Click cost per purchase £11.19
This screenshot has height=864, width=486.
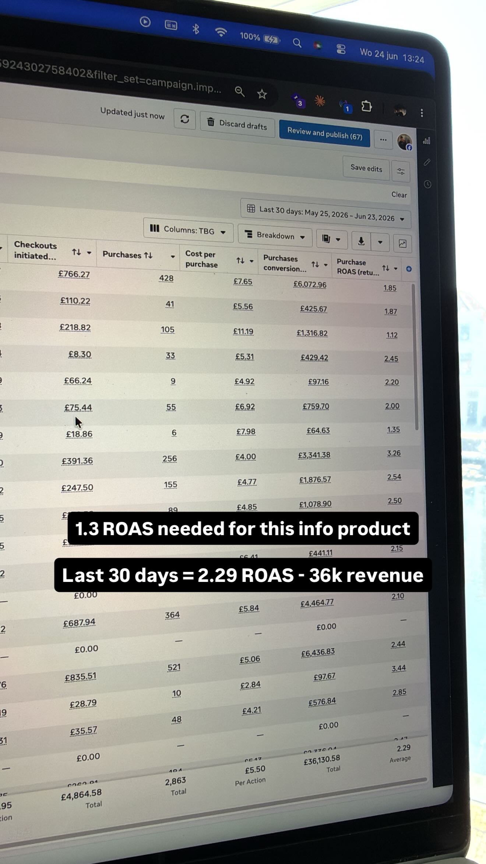243,331
